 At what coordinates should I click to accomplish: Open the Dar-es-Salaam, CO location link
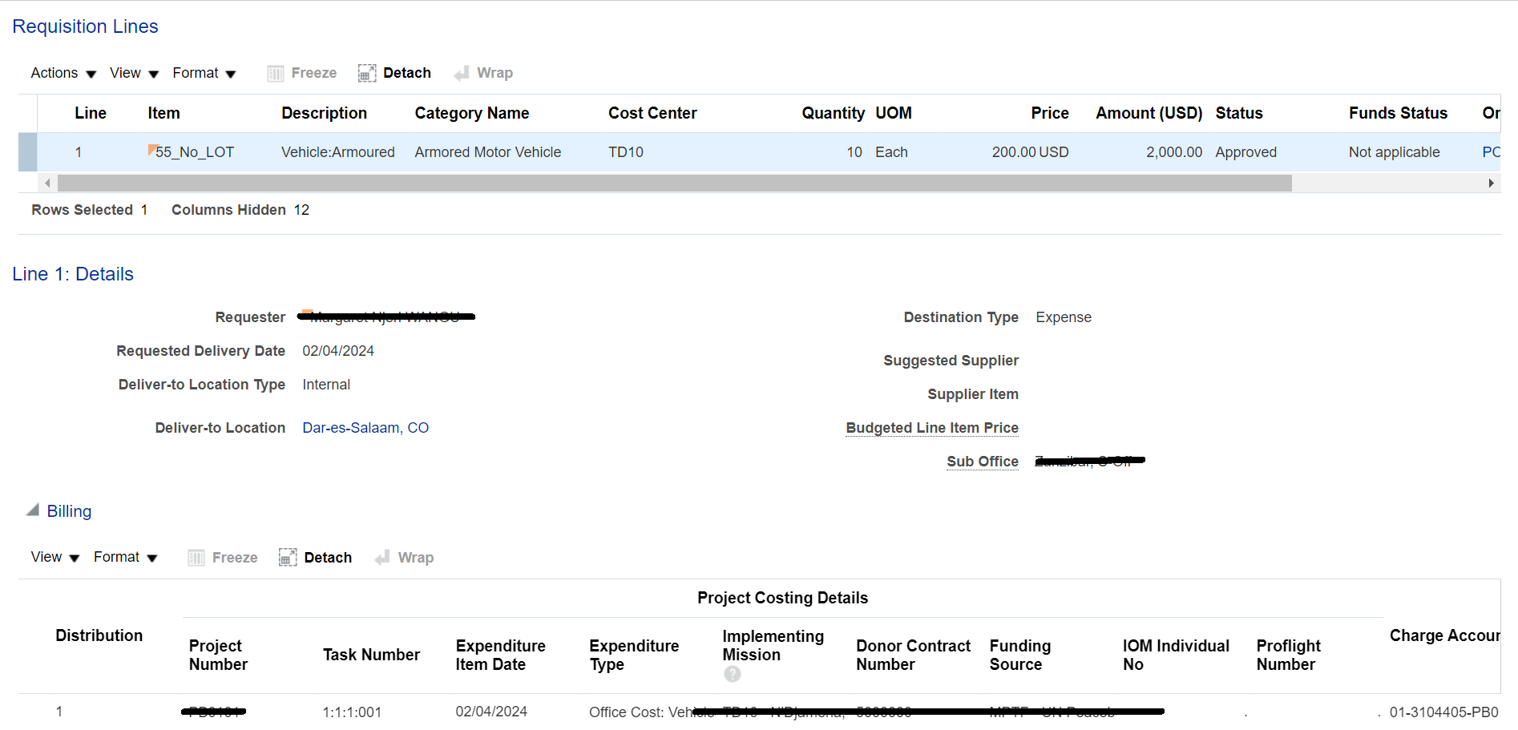click(x=365, y=427)
